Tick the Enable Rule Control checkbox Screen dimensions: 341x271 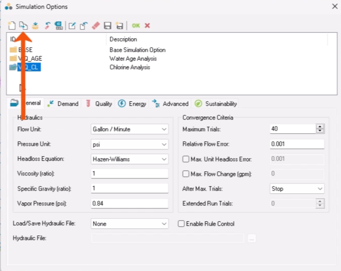point(181,224)
